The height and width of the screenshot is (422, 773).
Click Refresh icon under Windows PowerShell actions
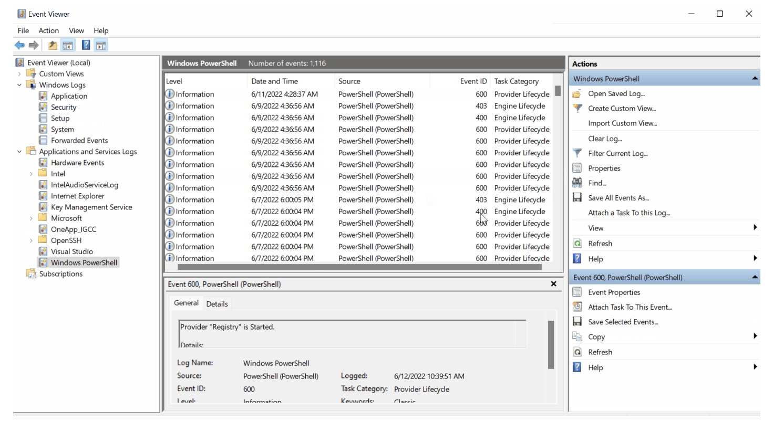point(577,244)
